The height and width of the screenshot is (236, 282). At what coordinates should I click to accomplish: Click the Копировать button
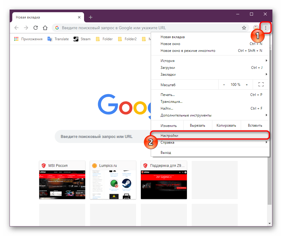pos(226,125)
